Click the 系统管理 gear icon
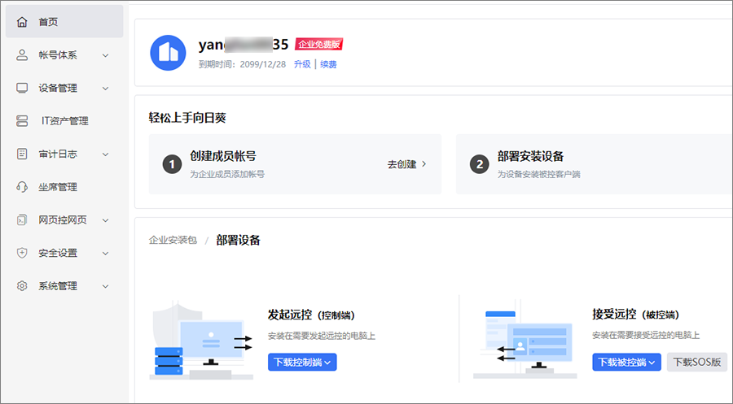 pyautogui.click(x=22, y=286)
